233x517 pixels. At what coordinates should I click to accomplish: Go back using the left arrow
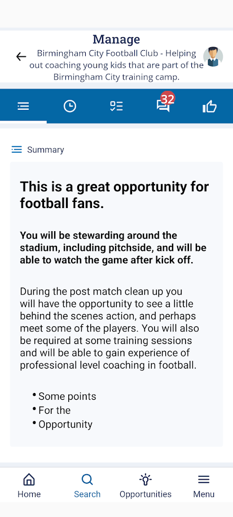click(21, 57)
